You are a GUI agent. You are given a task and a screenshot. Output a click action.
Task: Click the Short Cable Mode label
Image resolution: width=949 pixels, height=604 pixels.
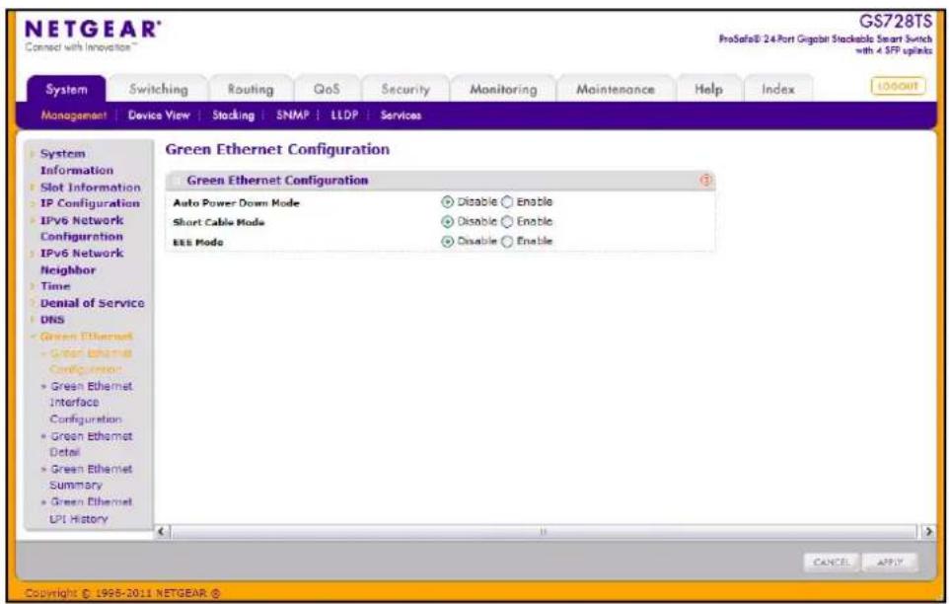[x=218, y=222]
